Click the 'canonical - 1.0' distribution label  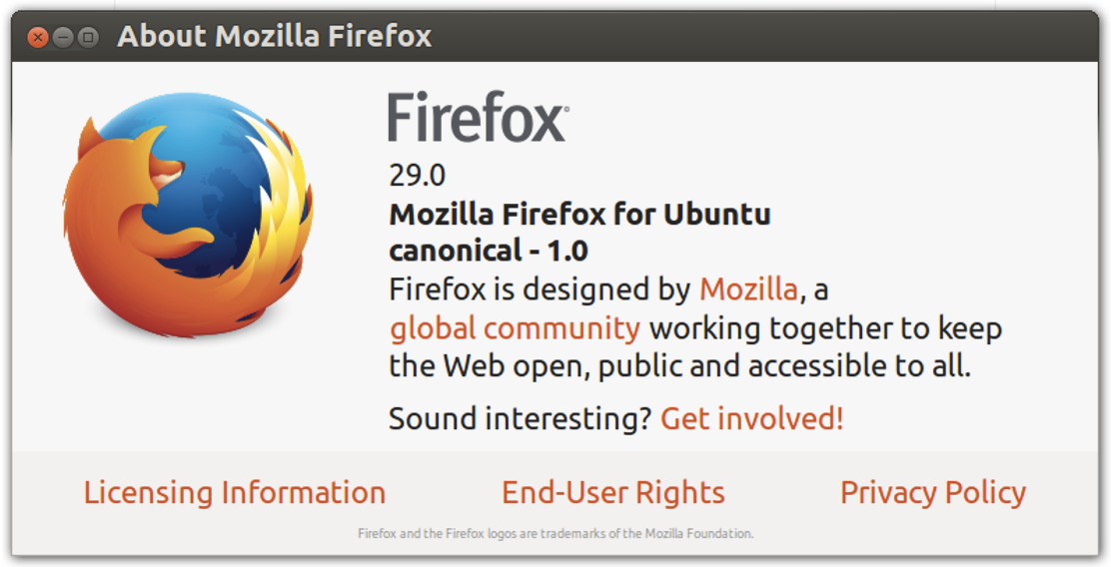pyautogui.click(x=489, y=252)
